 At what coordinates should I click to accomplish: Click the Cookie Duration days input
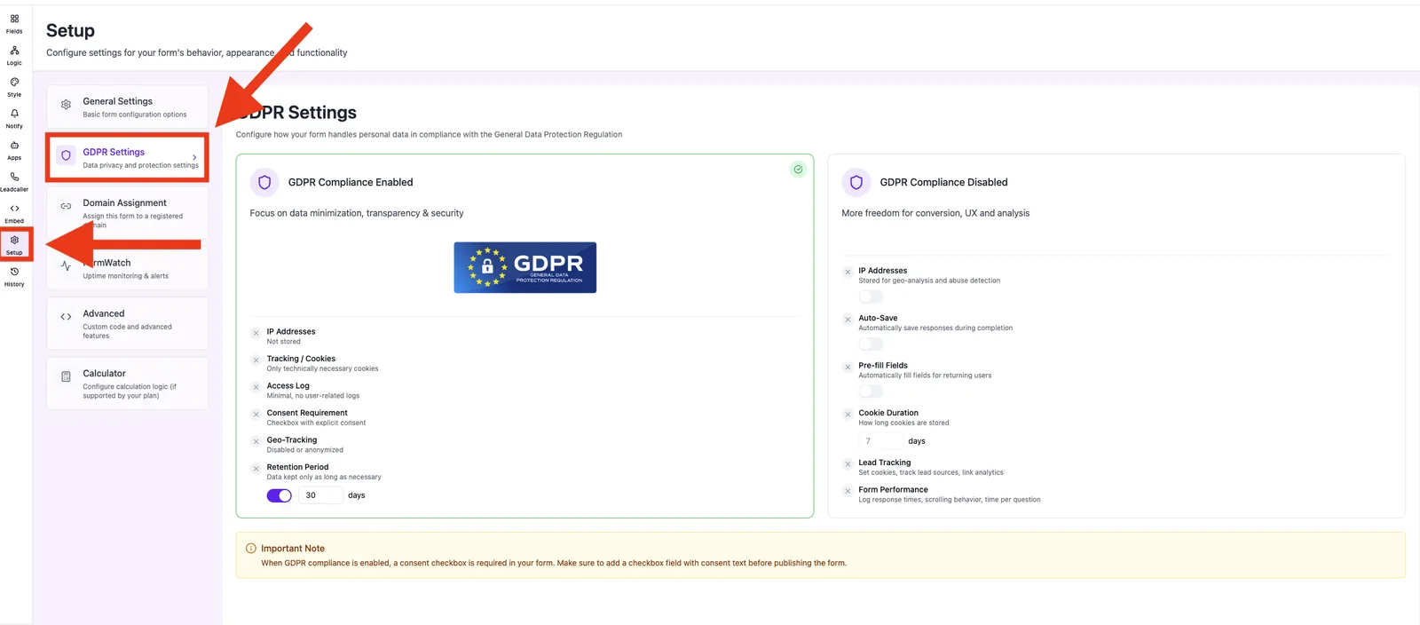click(880, 441)
